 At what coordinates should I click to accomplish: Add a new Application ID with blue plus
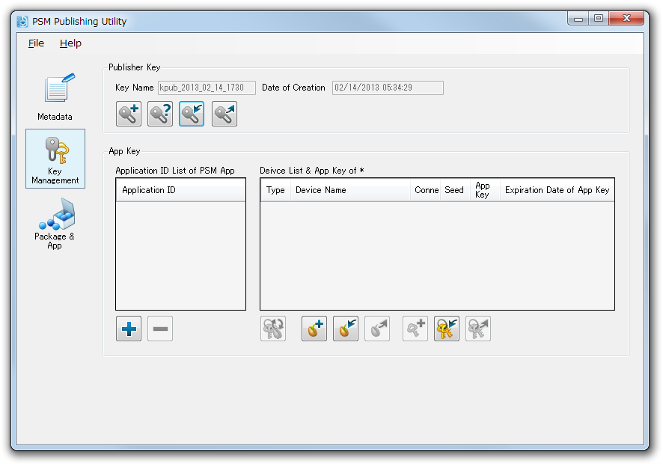(129, 329)
